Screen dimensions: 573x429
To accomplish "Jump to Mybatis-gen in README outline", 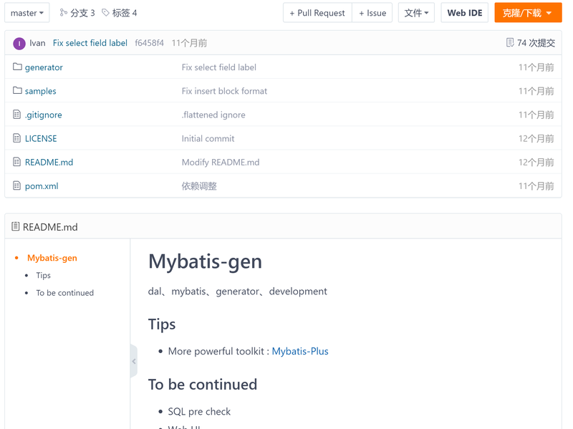I will point(52,258).
